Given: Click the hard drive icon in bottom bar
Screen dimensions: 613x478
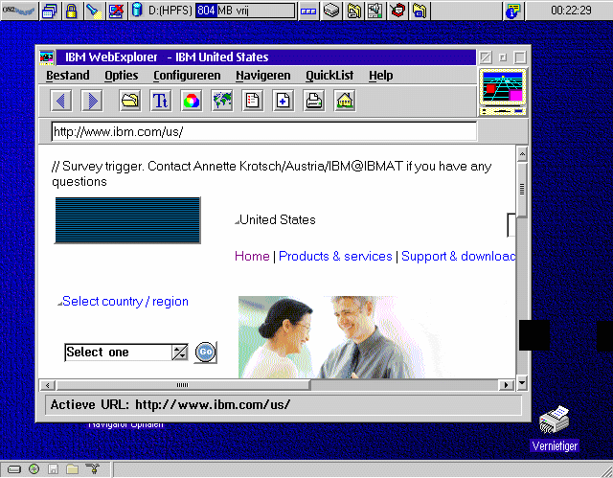Looking at the screenshot, I should coord(14,469).
